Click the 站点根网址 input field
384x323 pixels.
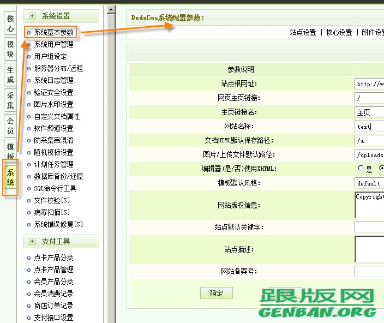point(369,84)
